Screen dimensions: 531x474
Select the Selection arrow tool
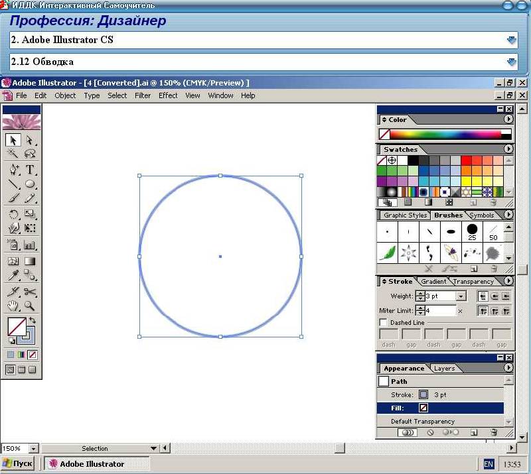tap(13, 140)
